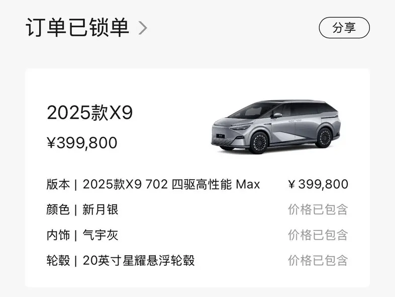Tap 价格已包含 beside the color row
Image resolution: width=395 pixels, height=297 pixels.
click(318, 209)
